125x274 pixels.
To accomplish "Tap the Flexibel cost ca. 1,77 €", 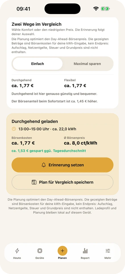I will pyautogui.click(x=75, y=86).
